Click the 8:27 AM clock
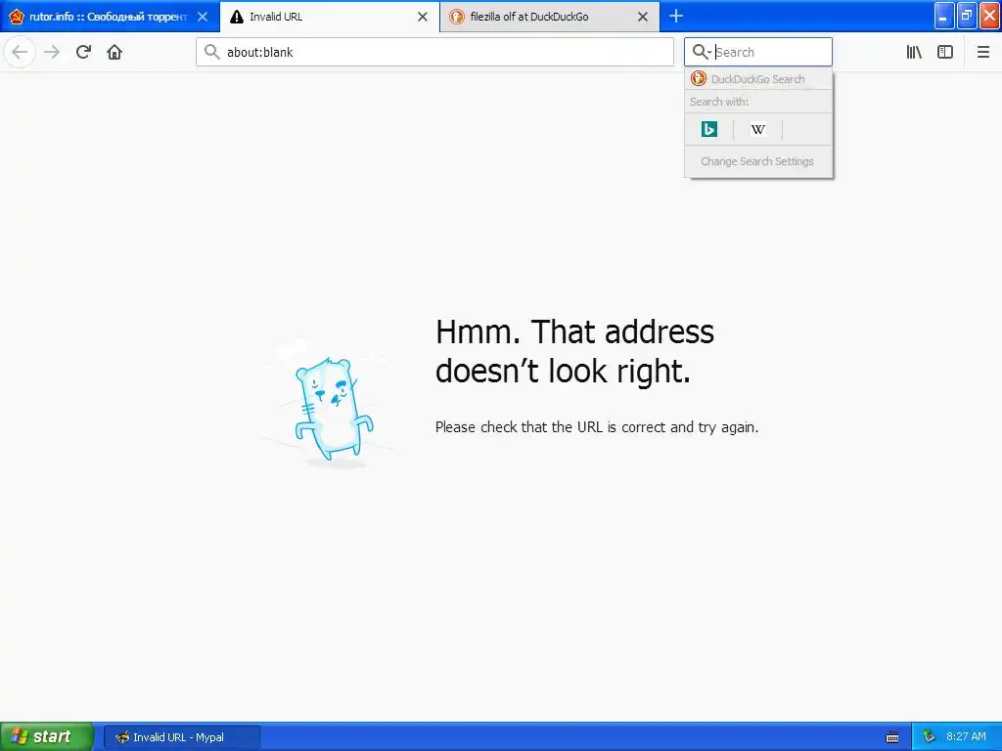The width and height of the screenshot is (1002, 751). [x=966, y=736]
